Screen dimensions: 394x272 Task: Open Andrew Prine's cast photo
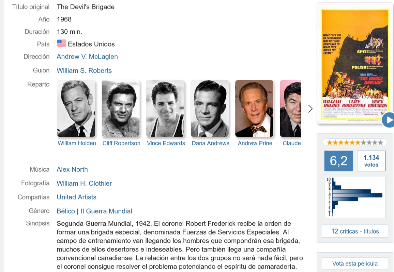pos(254,108)
